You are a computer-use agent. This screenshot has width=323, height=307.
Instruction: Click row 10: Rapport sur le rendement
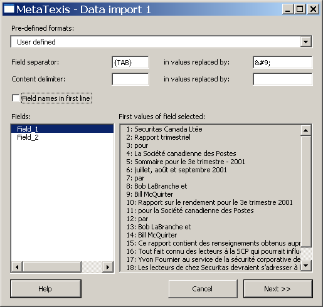coord(209,202)
